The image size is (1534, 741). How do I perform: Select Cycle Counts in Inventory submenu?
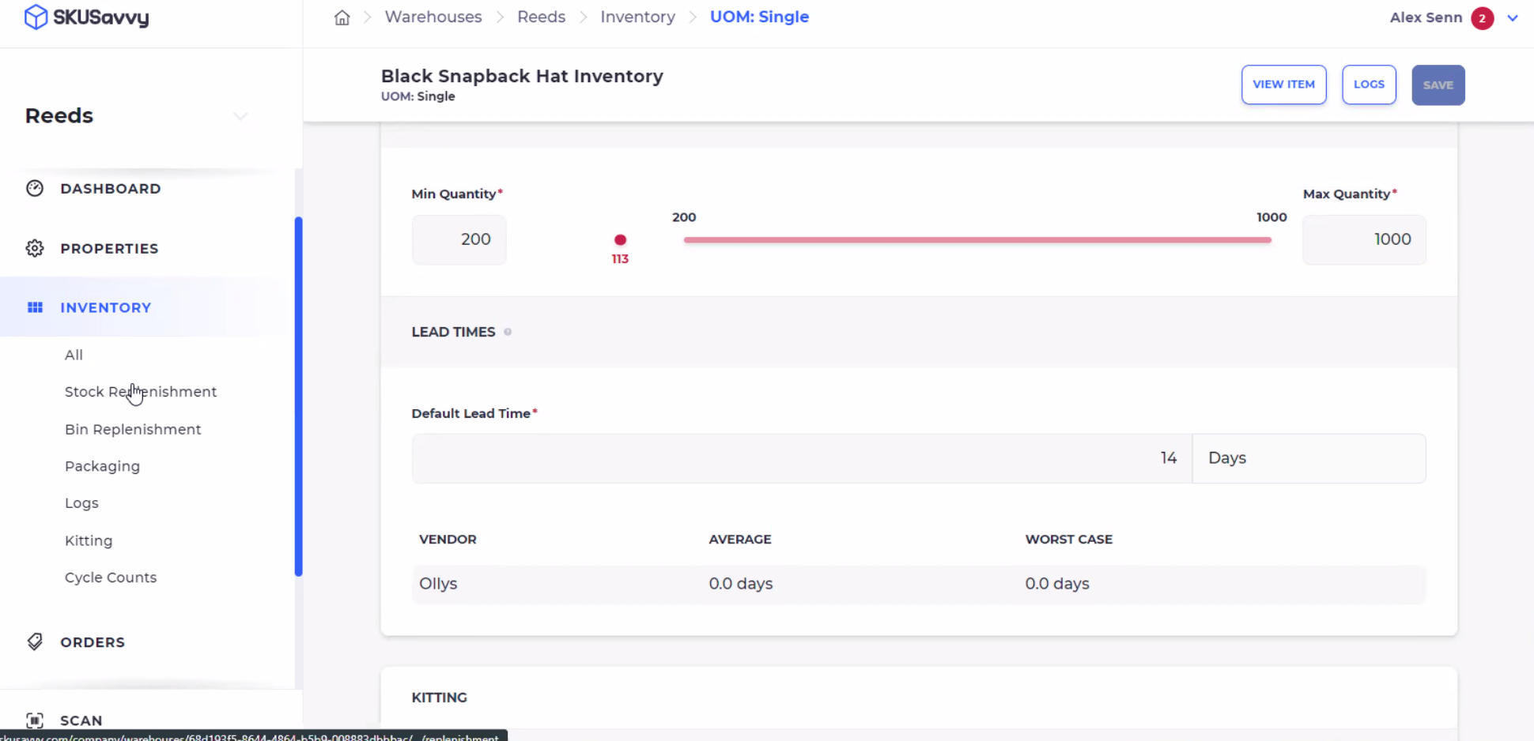[111, 577]
